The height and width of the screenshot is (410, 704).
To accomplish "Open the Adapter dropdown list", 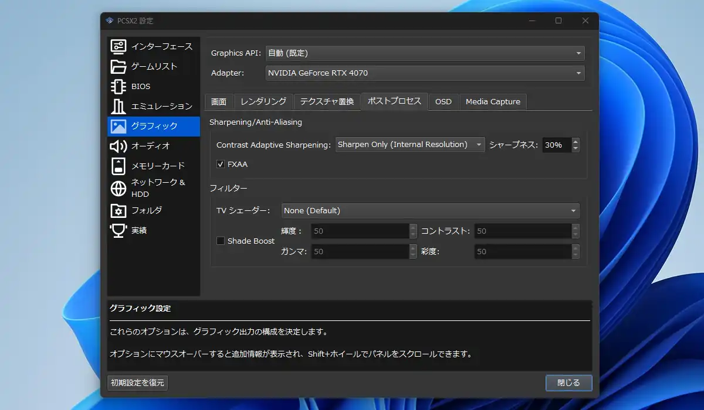I will point(425,73).
